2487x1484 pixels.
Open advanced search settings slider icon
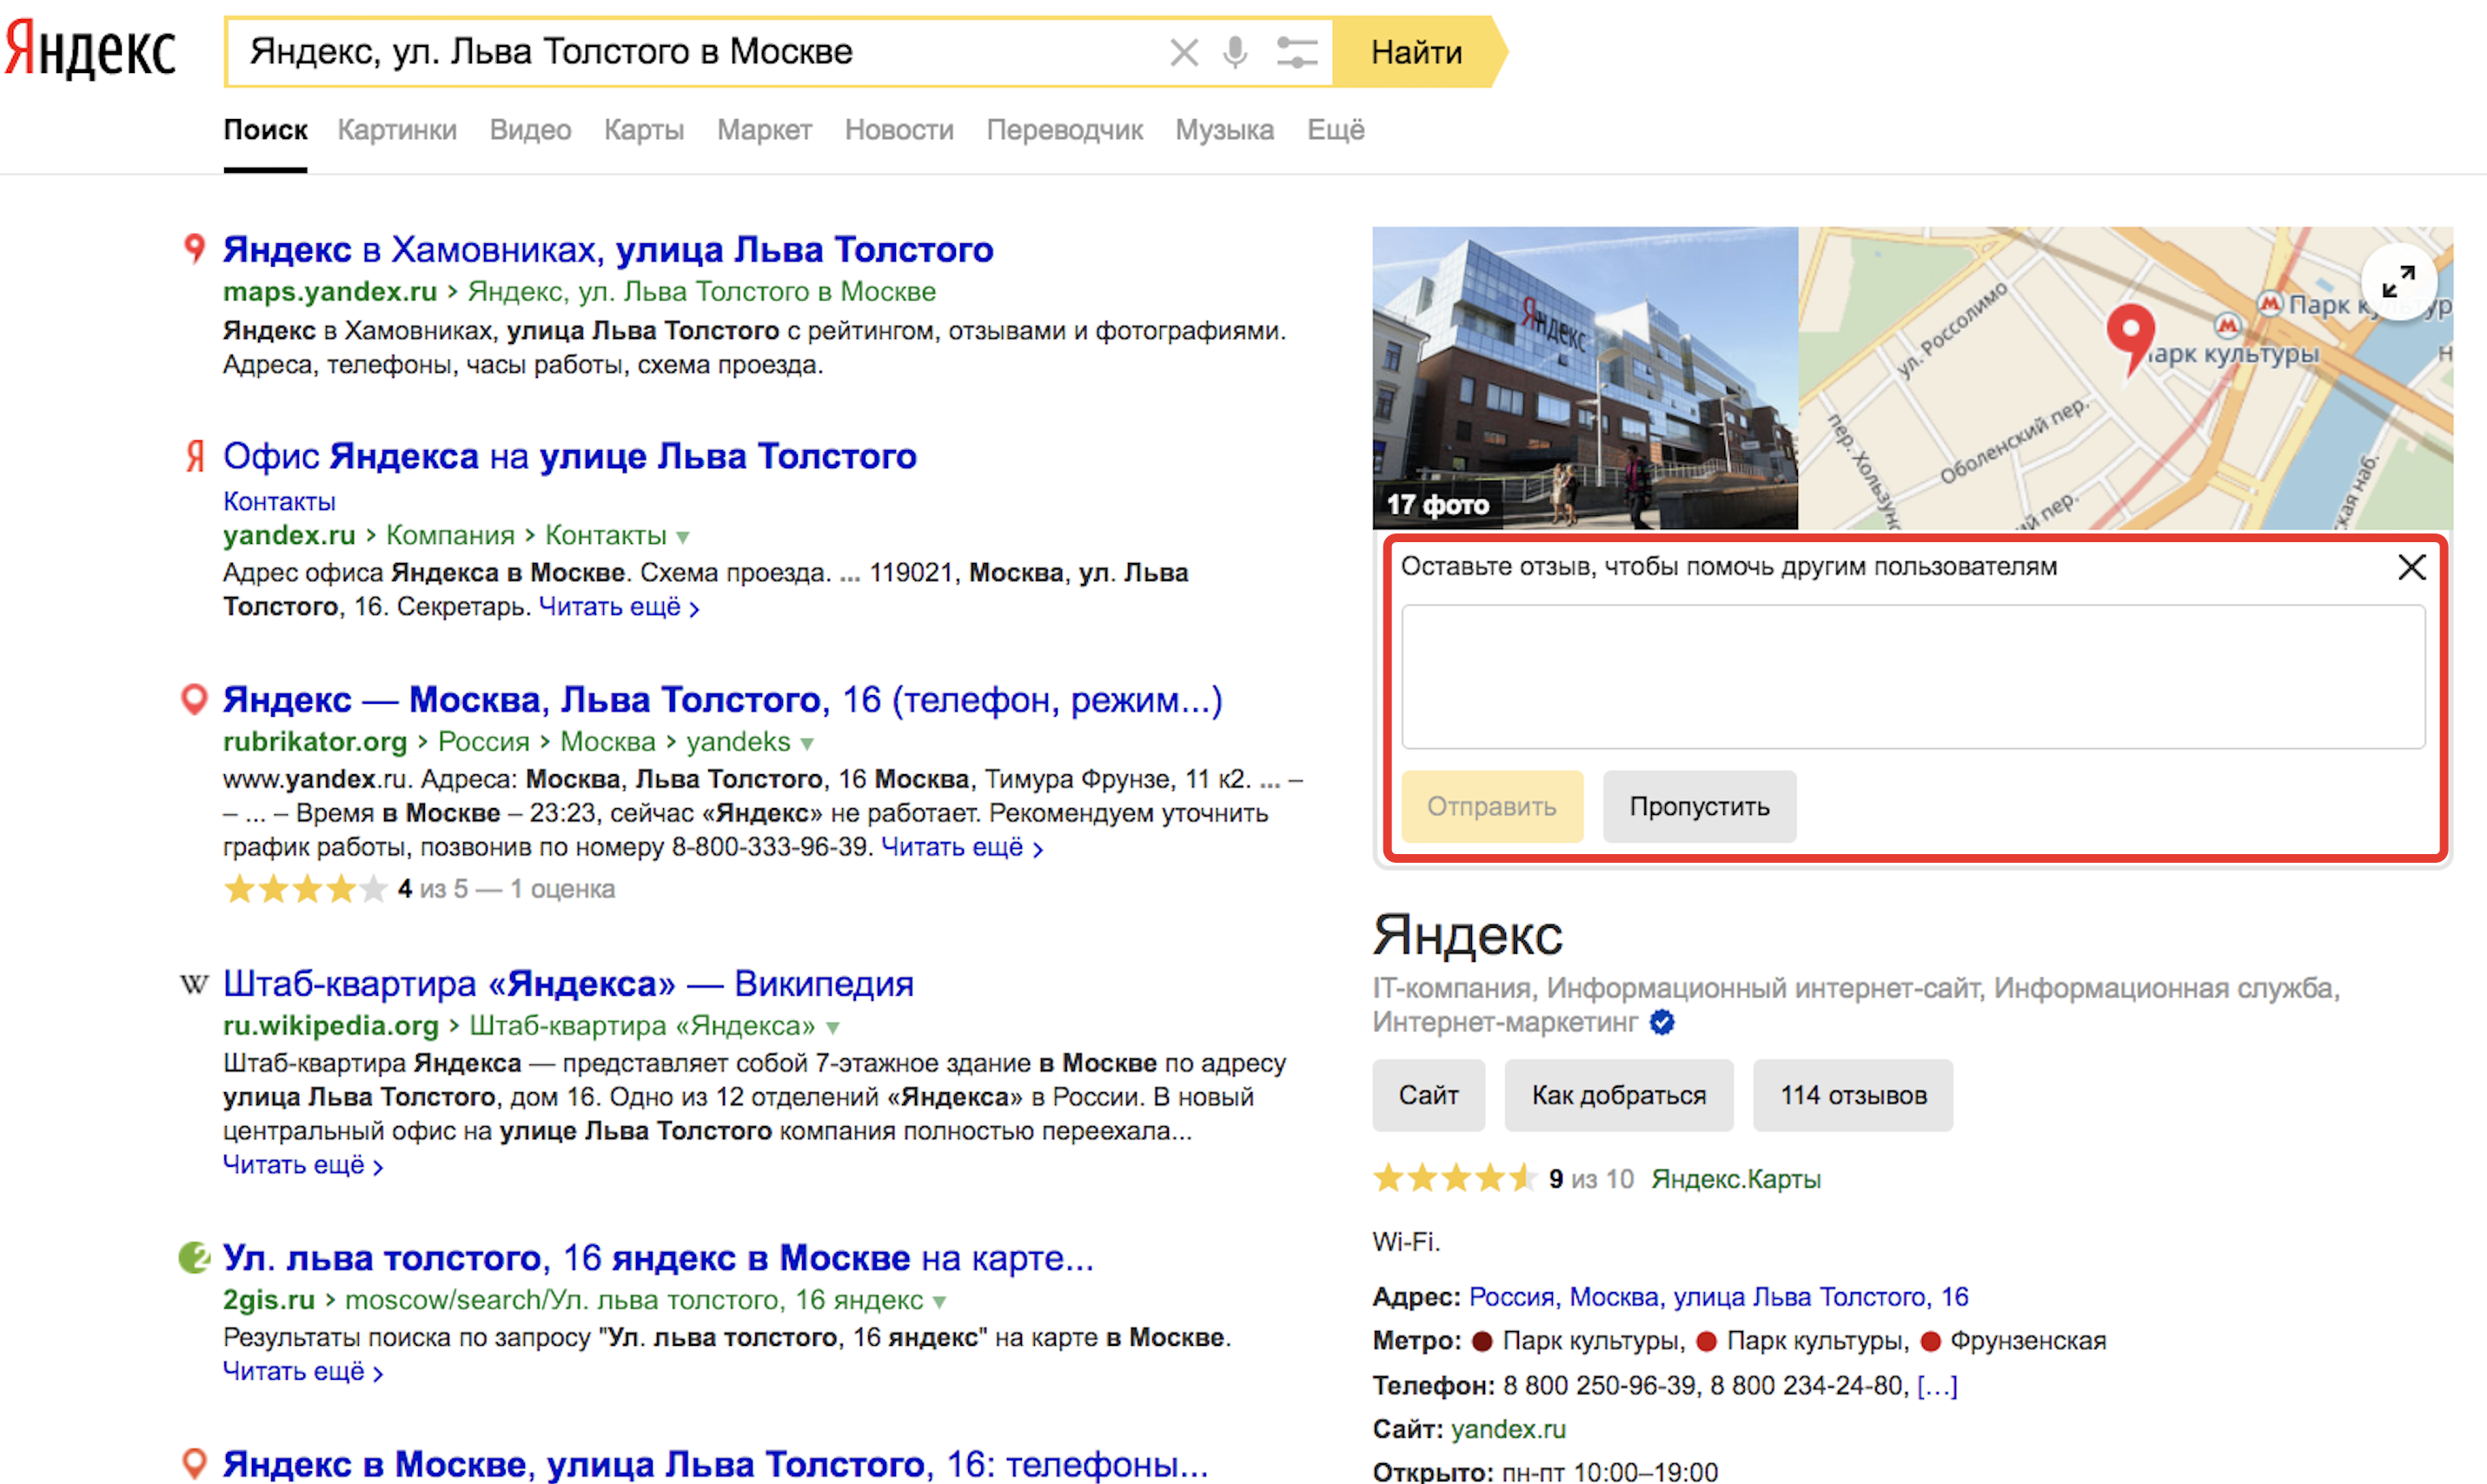pyautogui.click(x=1297, y=52)
